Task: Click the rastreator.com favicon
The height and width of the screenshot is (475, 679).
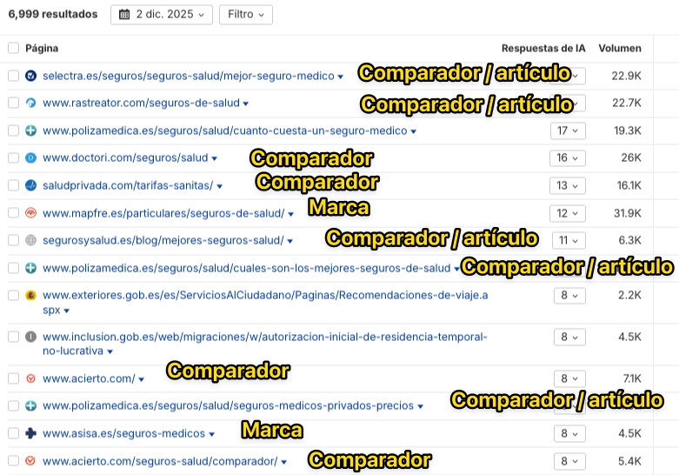Action: pos(30,104)
